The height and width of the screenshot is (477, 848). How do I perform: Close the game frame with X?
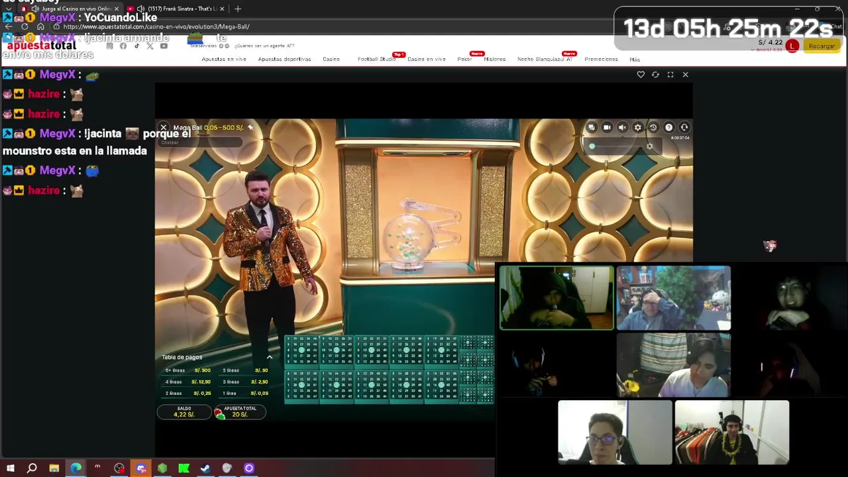click(x=685, y=75)
